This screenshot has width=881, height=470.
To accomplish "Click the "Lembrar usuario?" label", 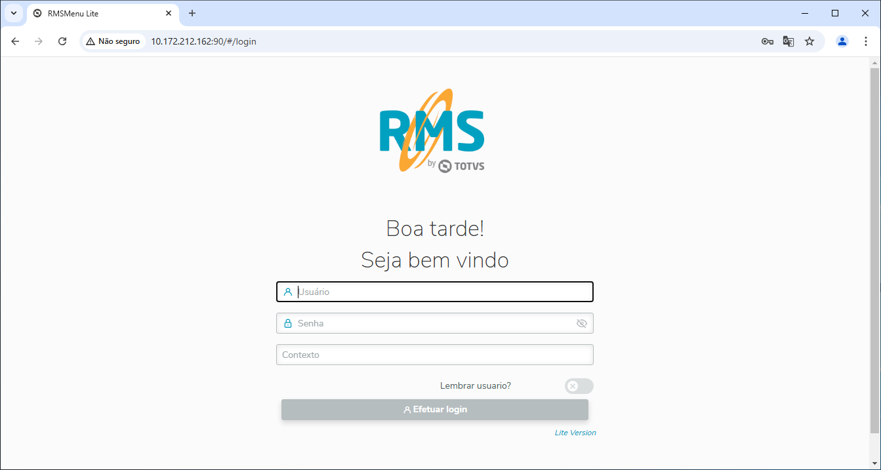I will [476, 385].
